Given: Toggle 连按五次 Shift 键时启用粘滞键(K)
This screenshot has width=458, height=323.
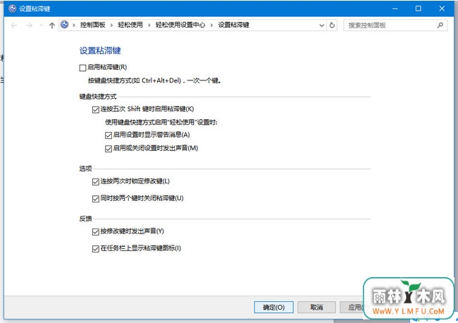Looking at the screenshot, I should point(96,109).
